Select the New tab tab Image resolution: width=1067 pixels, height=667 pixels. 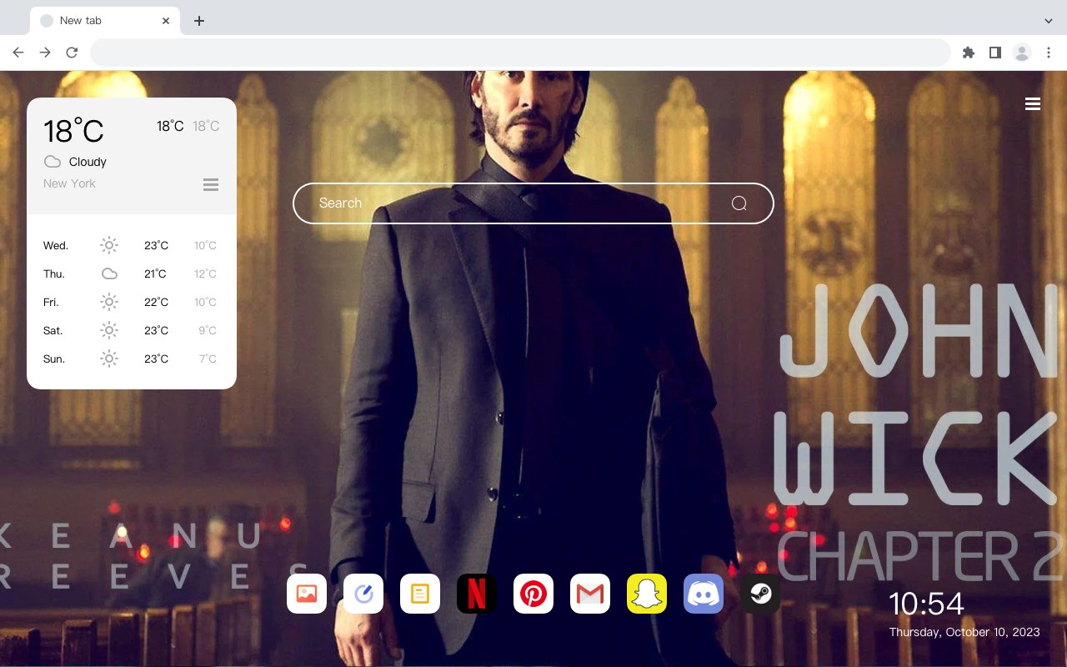pyautogui.click(x=105, y=21)
